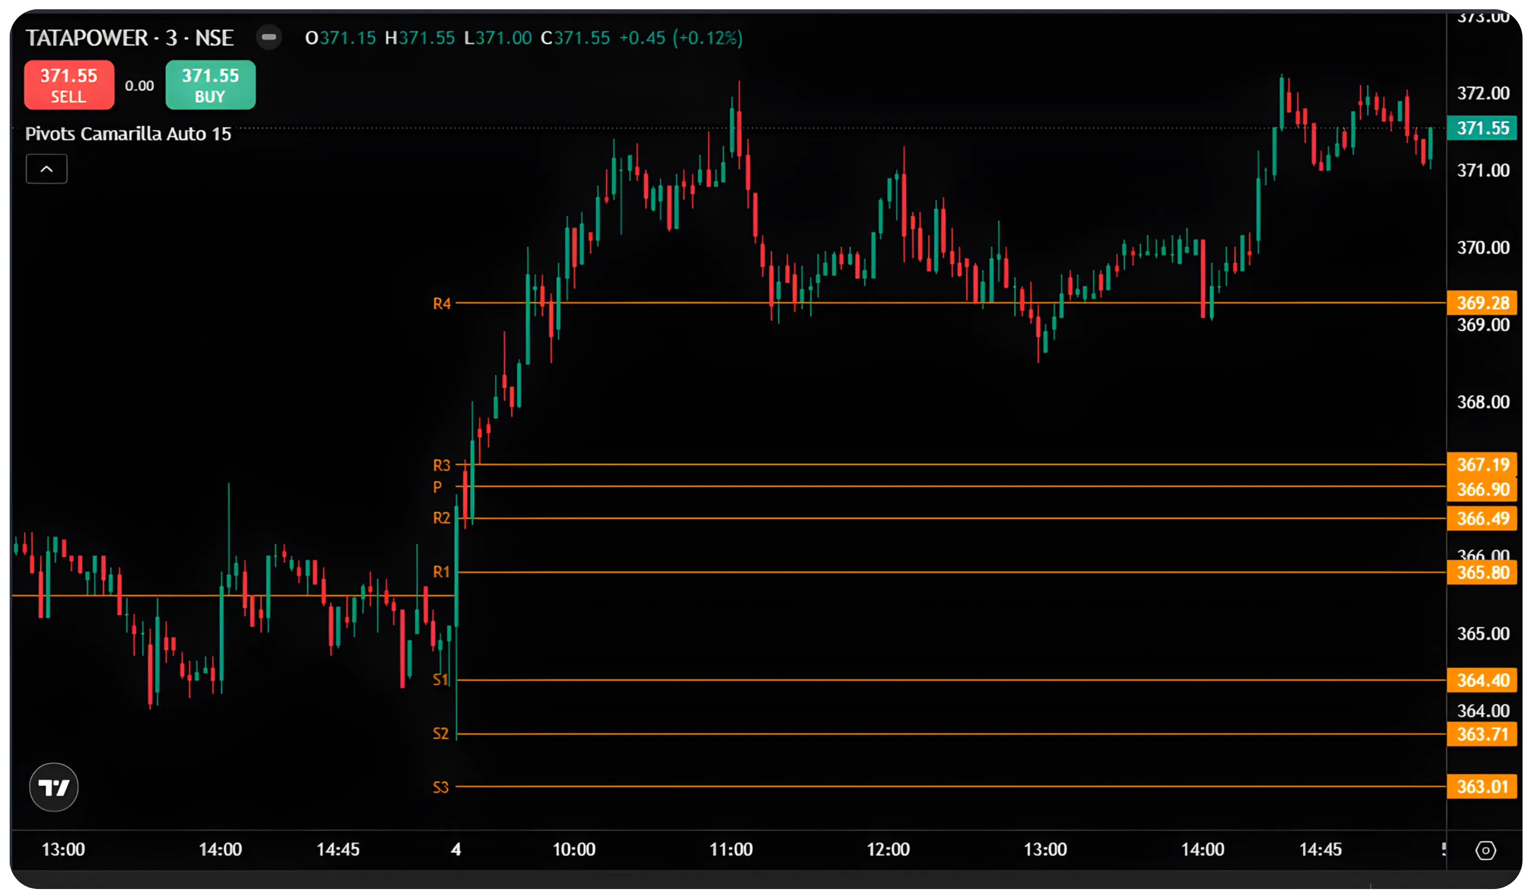The width and height of the screenshot is (1532, 896).
Task: Click the orange R1 price label 365.80
Action: tap(1483, 572)
